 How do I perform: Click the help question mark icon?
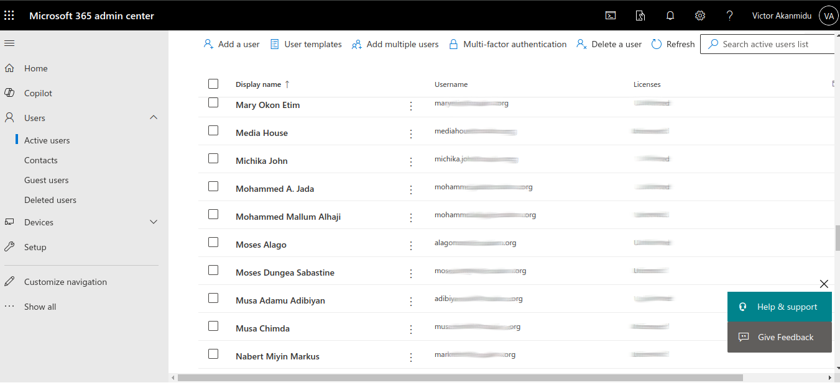click(730, 16)
